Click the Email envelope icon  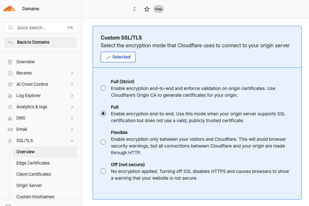pyautogui.click(x=10, y=130)
